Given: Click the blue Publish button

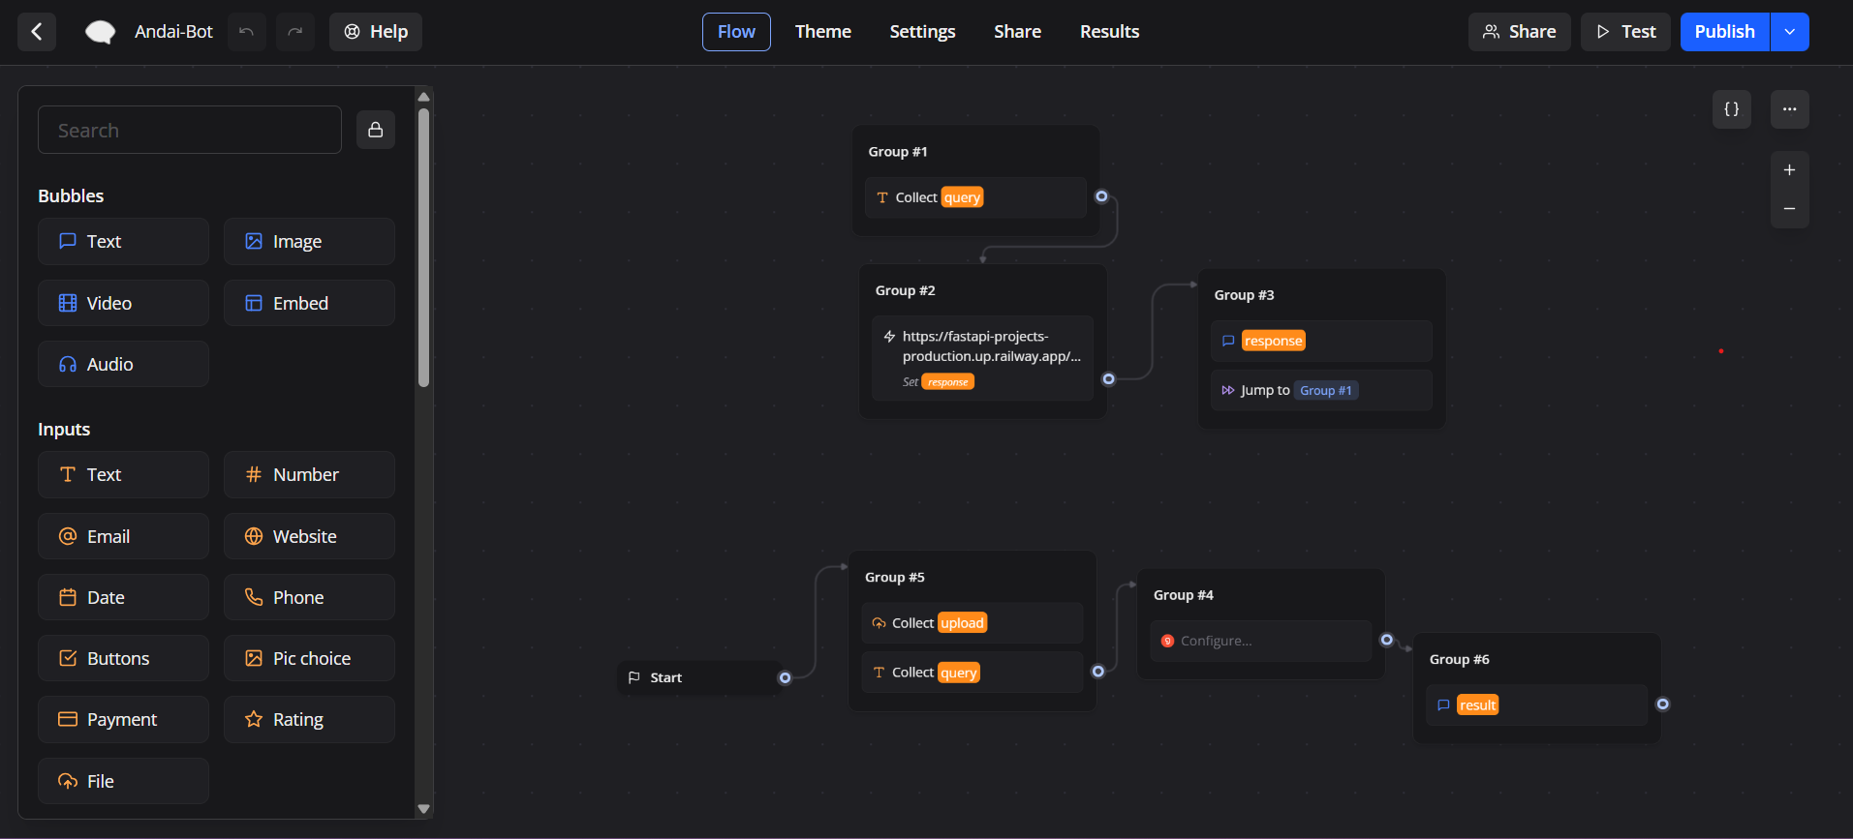Looking at the screenshot, I should [1724, 32].
